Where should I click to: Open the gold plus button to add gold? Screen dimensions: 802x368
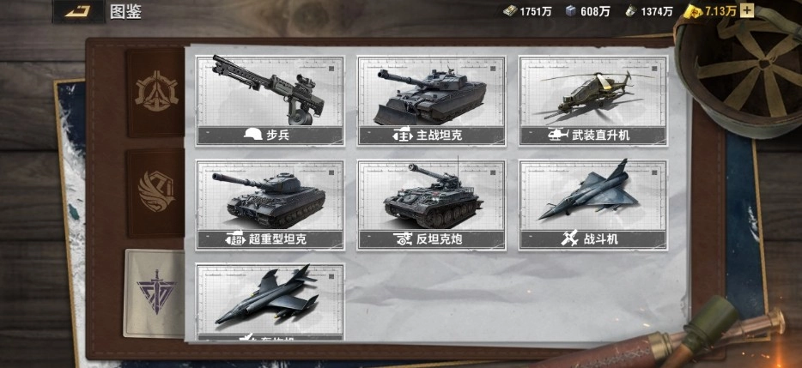[x=747, y=11]
